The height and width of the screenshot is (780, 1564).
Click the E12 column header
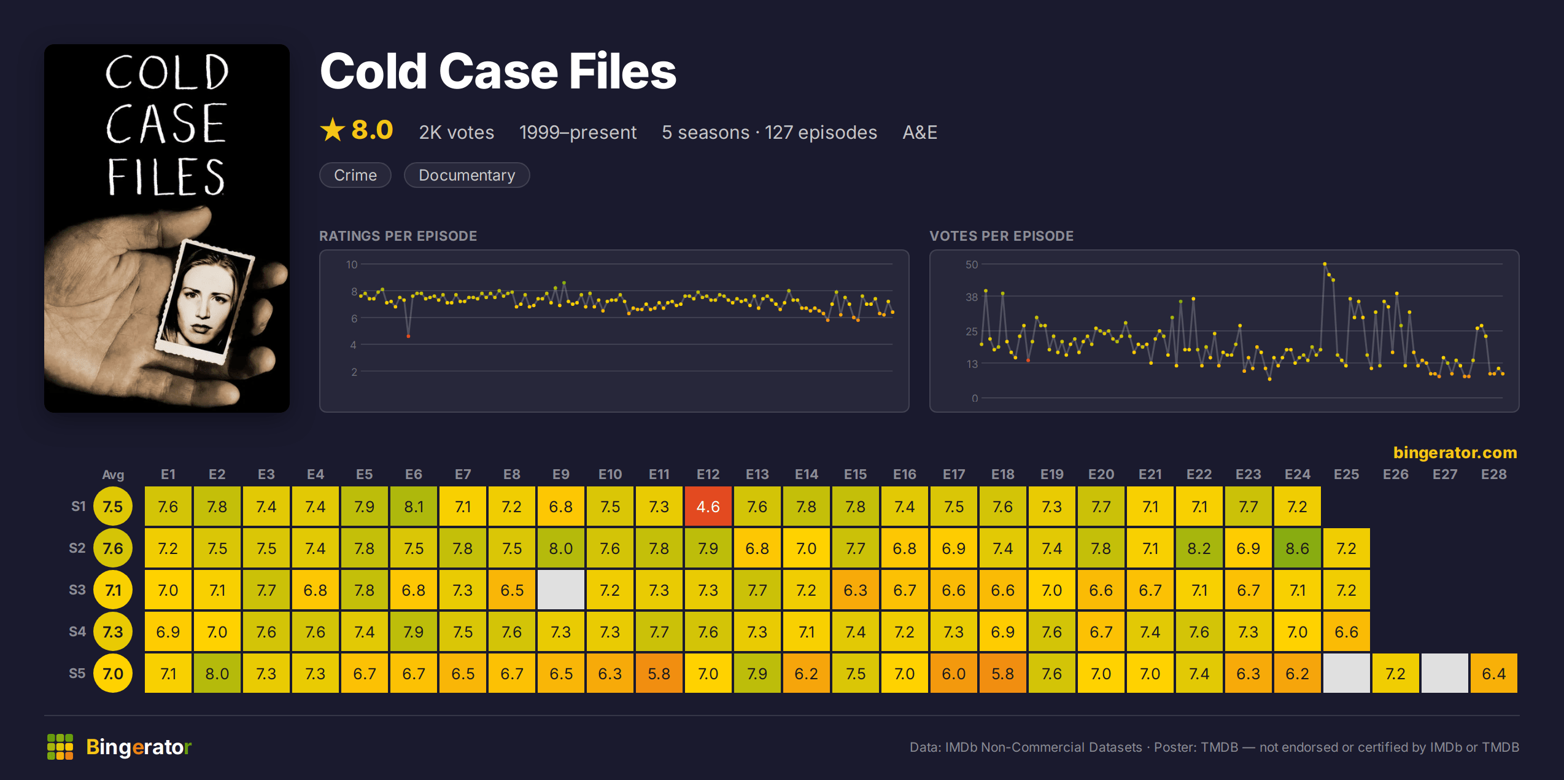708,474
